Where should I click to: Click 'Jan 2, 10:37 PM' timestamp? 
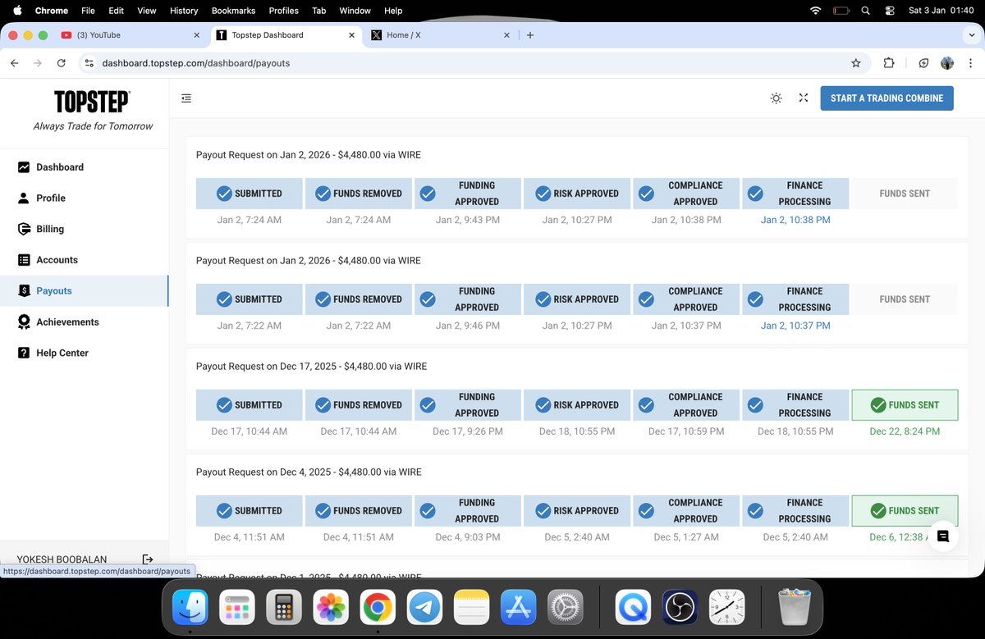795,326
